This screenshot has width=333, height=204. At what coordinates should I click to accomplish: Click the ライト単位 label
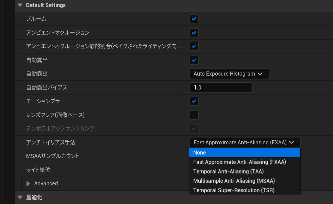point(38,170)
